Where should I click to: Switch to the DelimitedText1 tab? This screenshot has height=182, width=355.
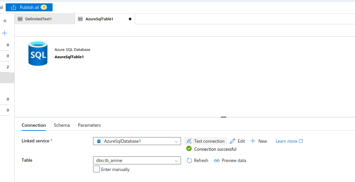click(x=45, y=19)
